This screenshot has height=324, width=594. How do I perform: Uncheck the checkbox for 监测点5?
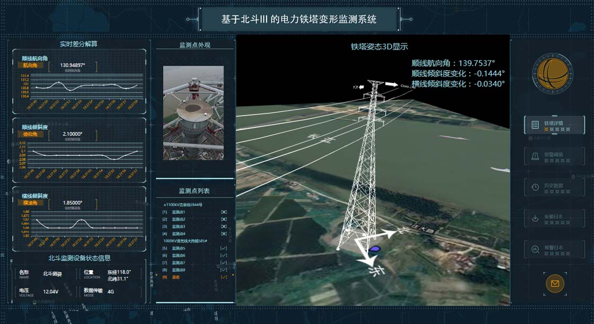[x=224, y=248]
